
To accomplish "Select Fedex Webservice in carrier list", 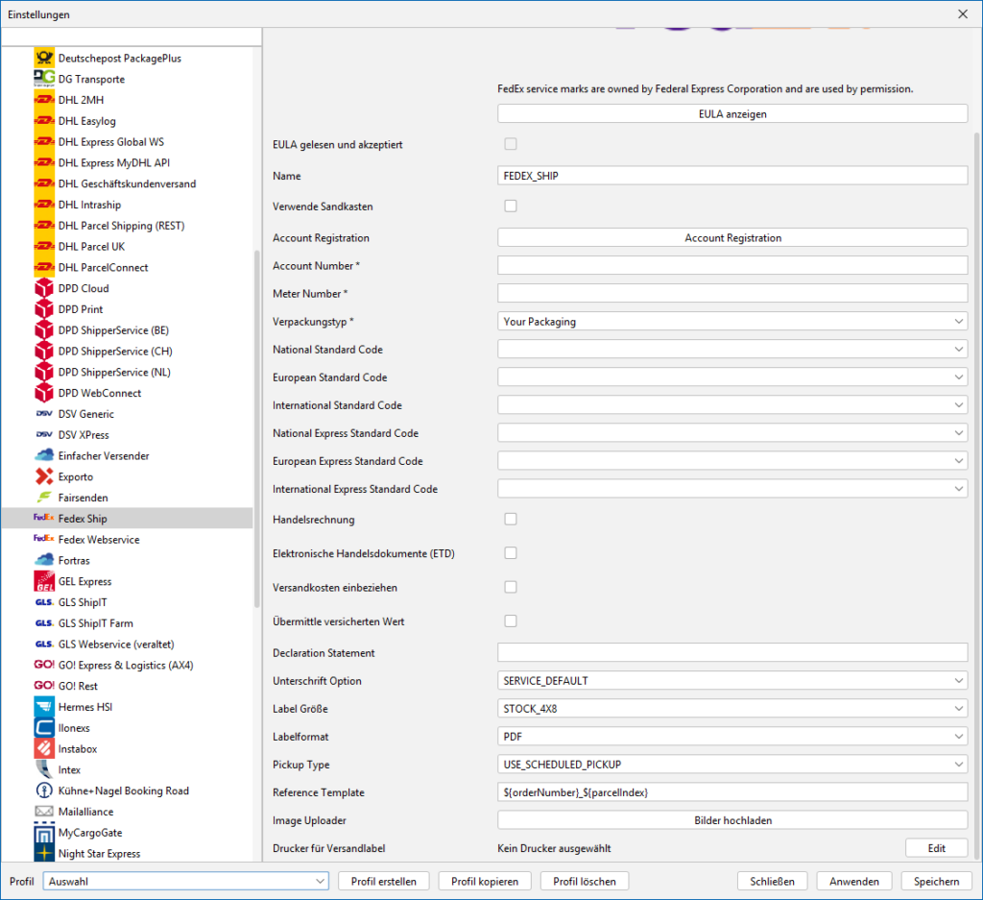I will click(x=98, y=540).
